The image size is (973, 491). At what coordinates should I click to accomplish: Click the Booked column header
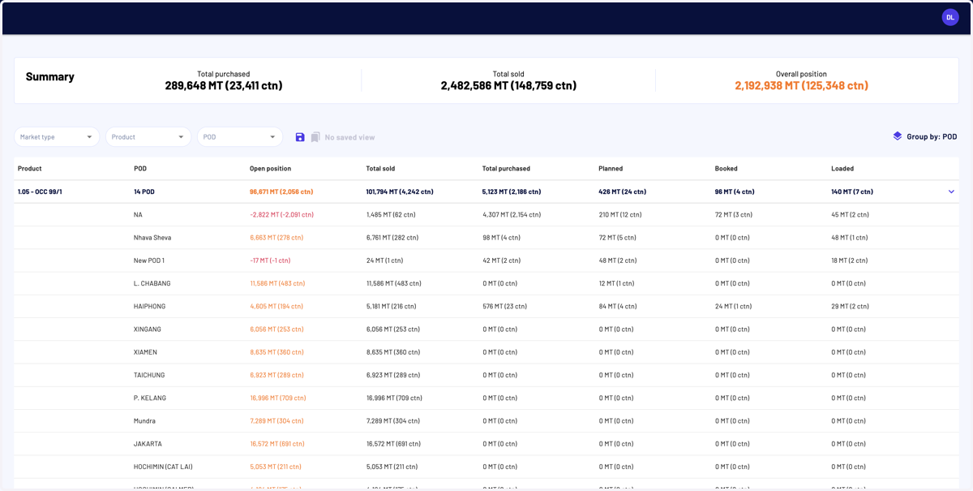coord(727,169)
